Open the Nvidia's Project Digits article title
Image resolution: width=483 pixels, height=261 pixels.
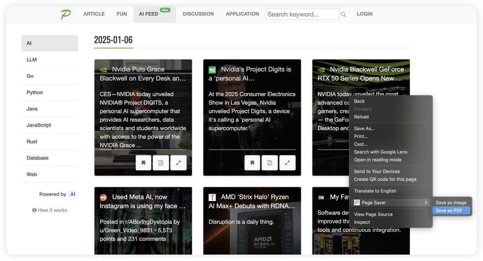250,74
